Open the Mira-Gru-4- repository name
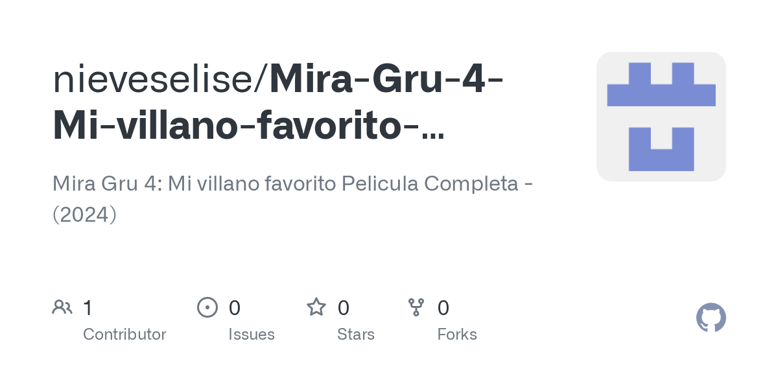The height and width of the screenshot is (389, 778). click(388, 79)
